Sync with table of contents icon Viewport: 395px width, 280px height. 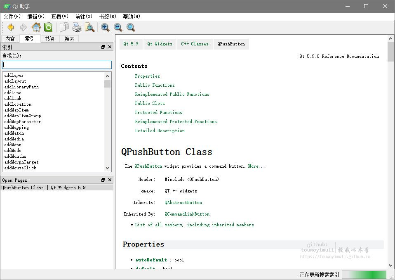48,27
